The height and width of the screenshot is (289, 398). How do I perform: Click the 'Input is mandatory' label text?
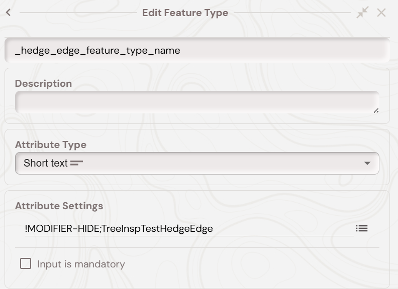point(81,264)
